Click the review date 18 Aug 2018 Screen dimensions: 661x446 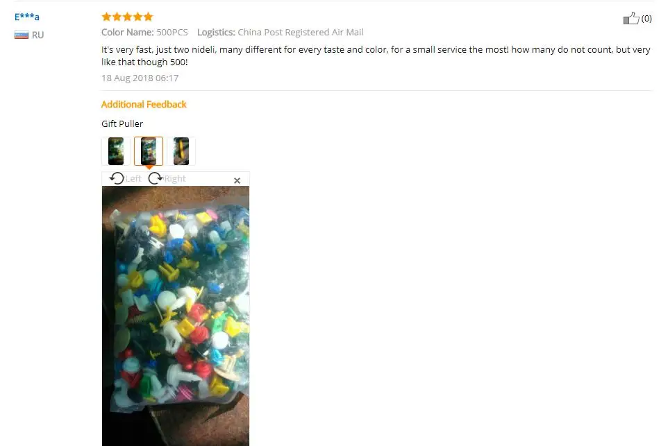(x=140, y=78)
